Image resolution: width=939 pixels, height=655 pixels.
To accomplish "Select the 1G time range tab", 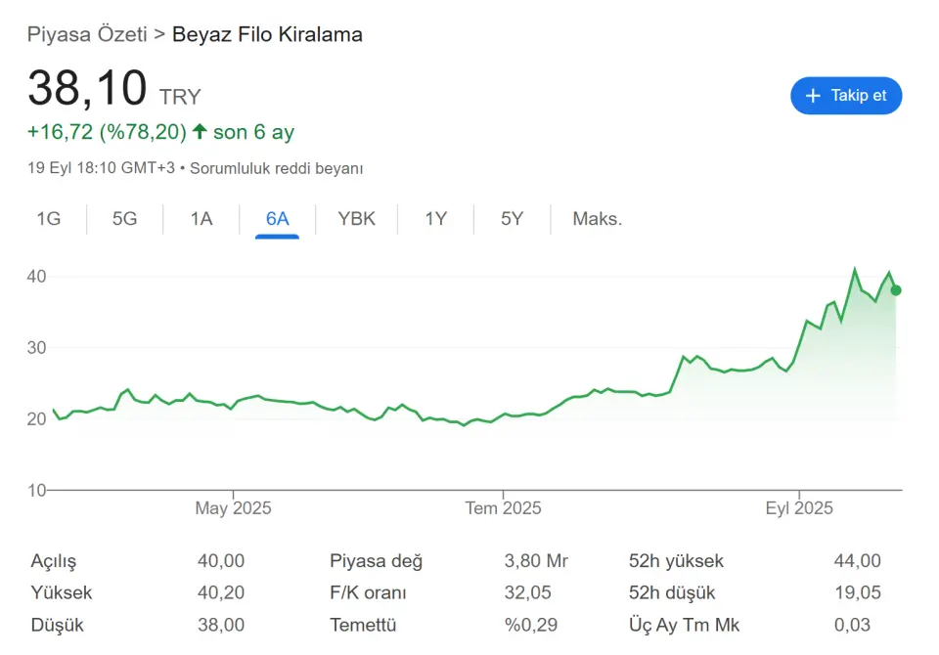I will pyautogui.click(x=49, y=219).
